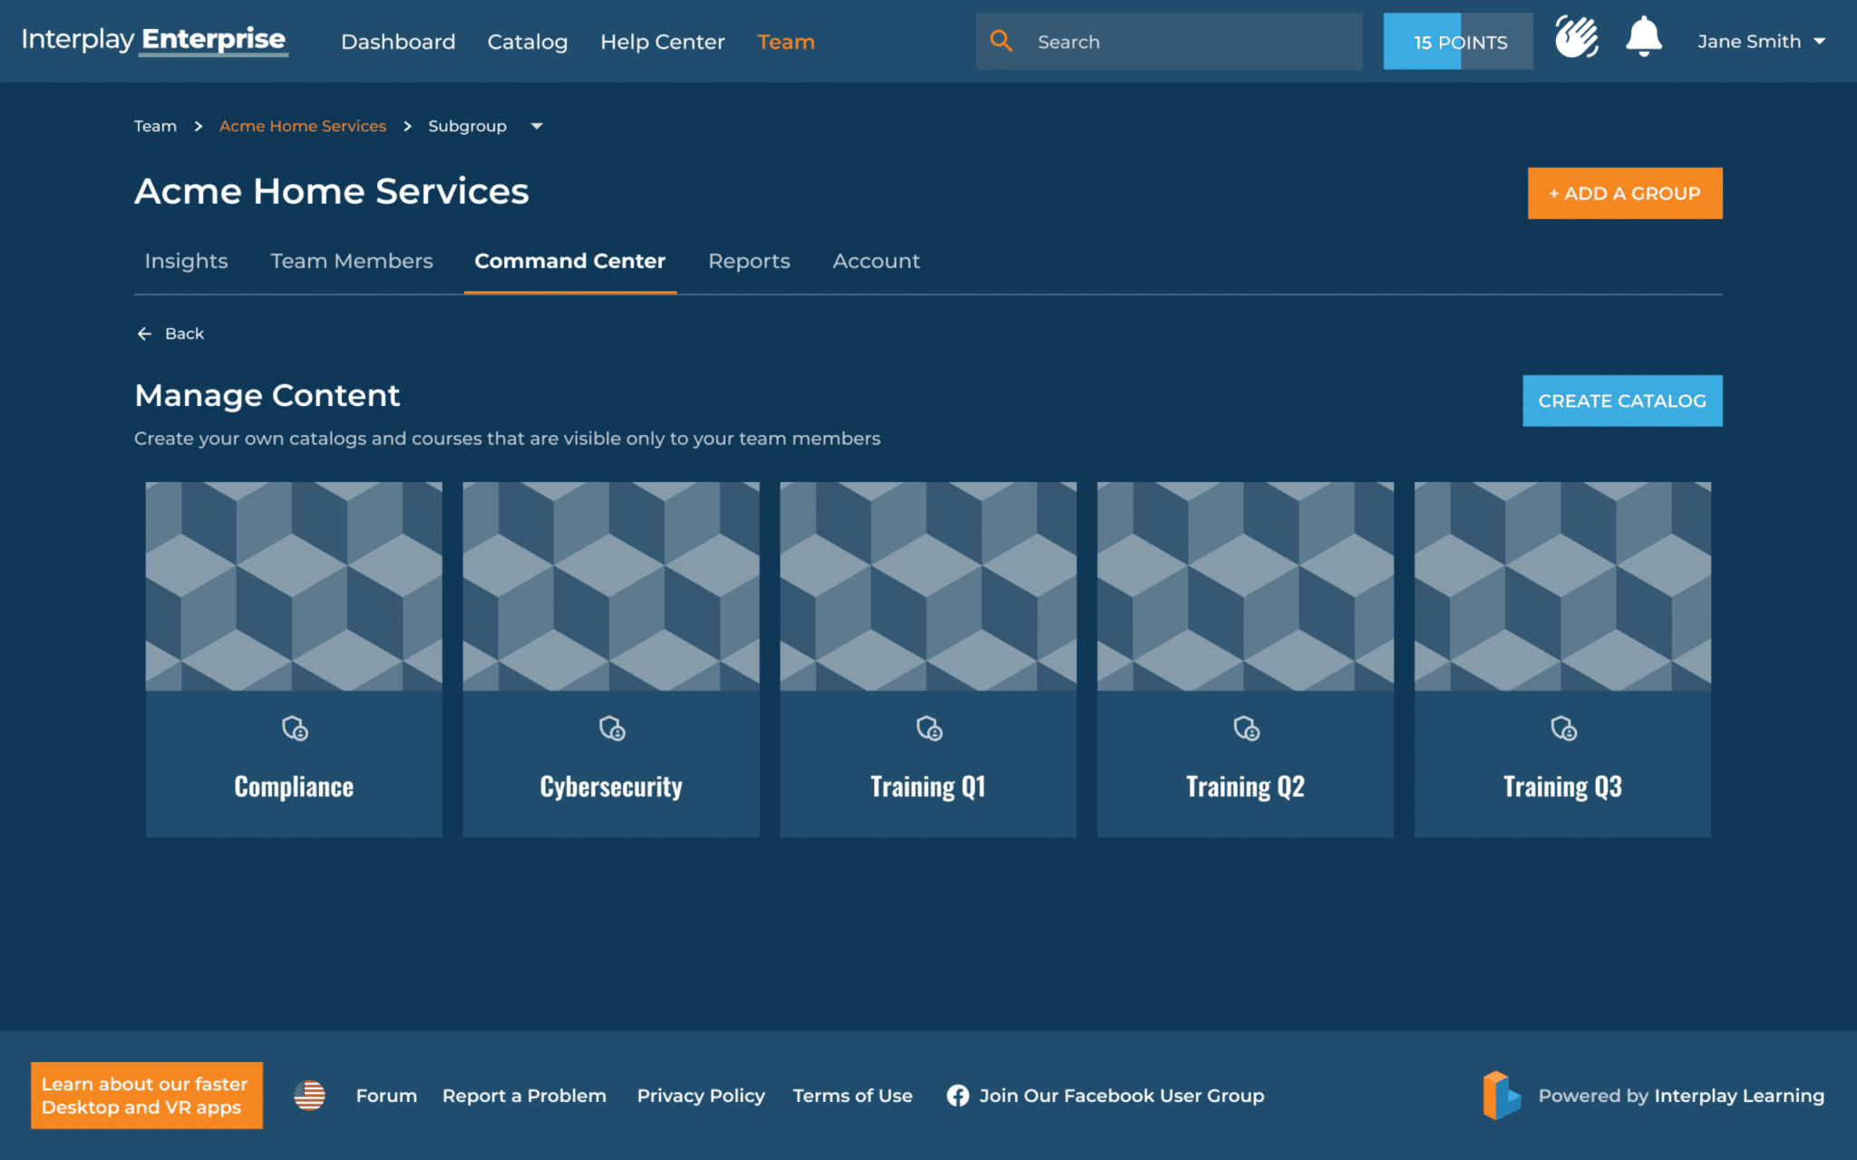Open the Acme Home Services breadcrumb link

302,126
